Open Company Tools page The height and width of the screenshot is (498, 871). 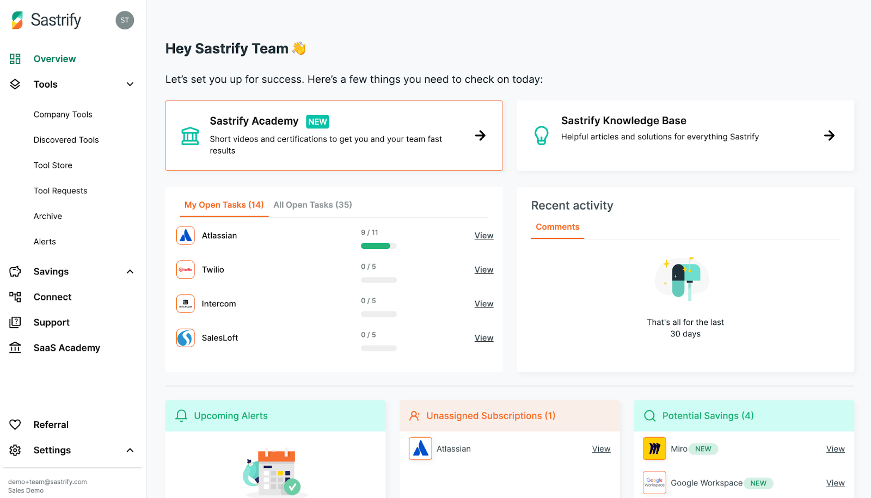pyautogui.click(x=63, y=114)
